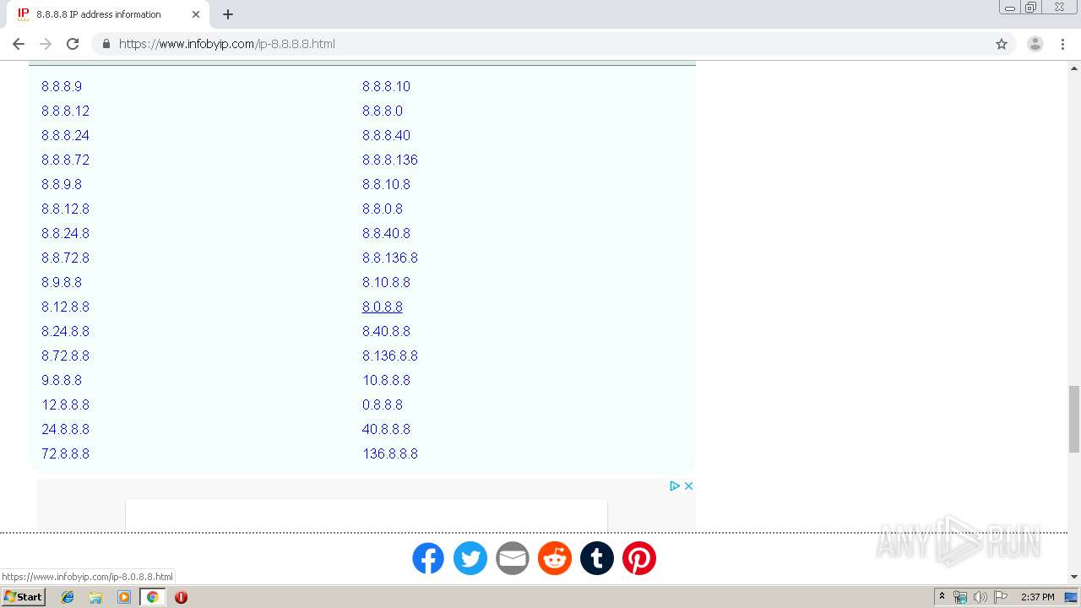The image size is (1081, 608).
Task: Open IP link 8.136.8.8
Action: pos(390,356)
